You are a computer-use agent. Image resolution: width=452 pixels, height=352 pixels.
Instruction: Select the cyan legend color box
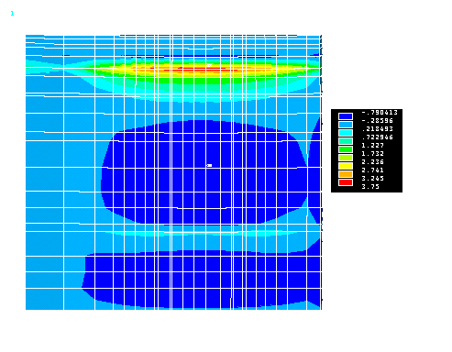point(346,133)
